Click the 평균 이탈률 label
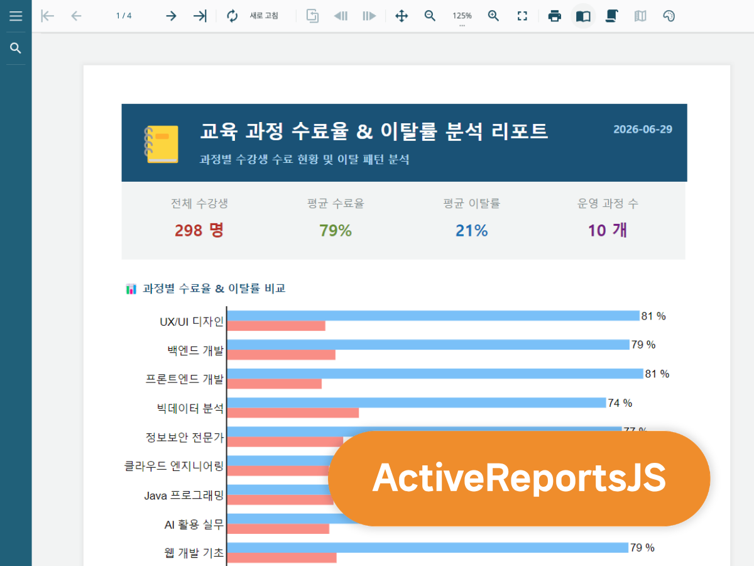Viewport: 754px width, 566px height. pos(471,203)
